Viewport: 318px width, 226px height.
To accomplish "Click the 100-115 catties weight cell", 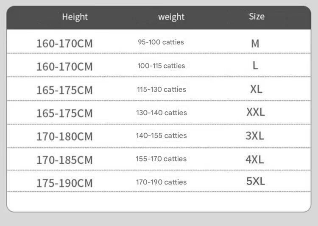I will tap(161, 66).
